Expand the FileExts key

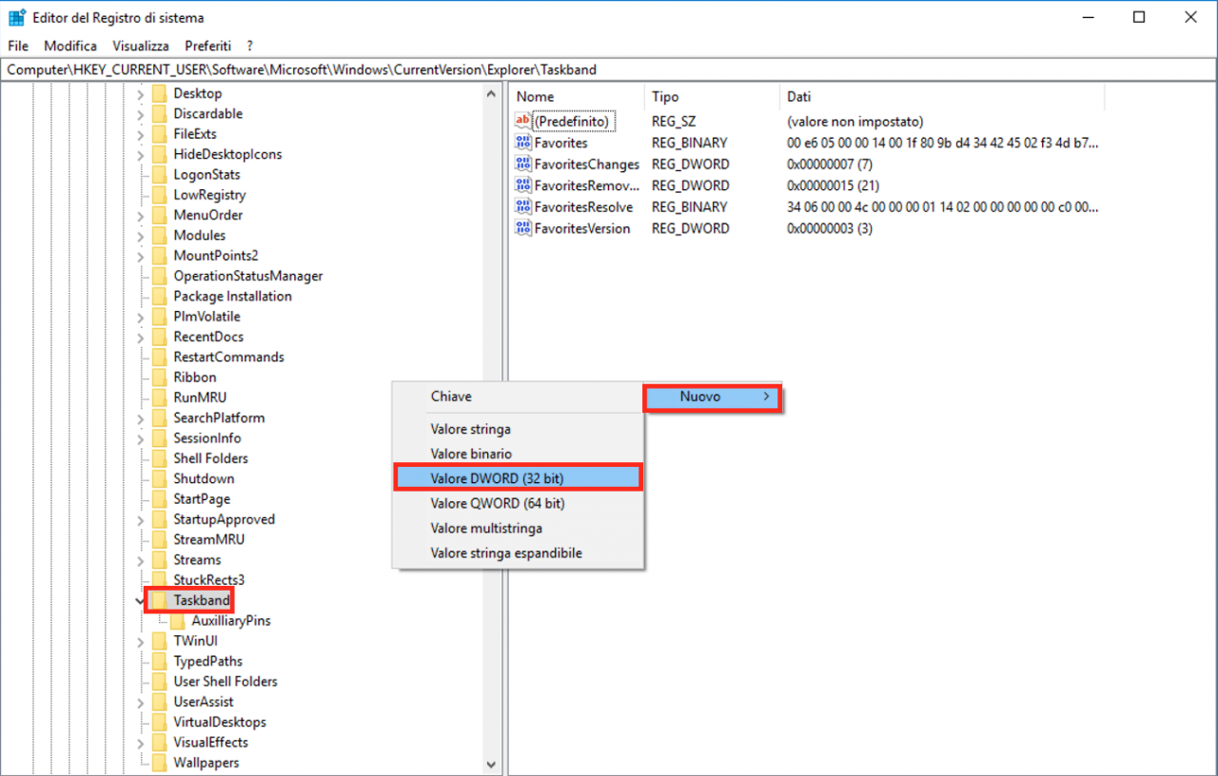(141, 134)
